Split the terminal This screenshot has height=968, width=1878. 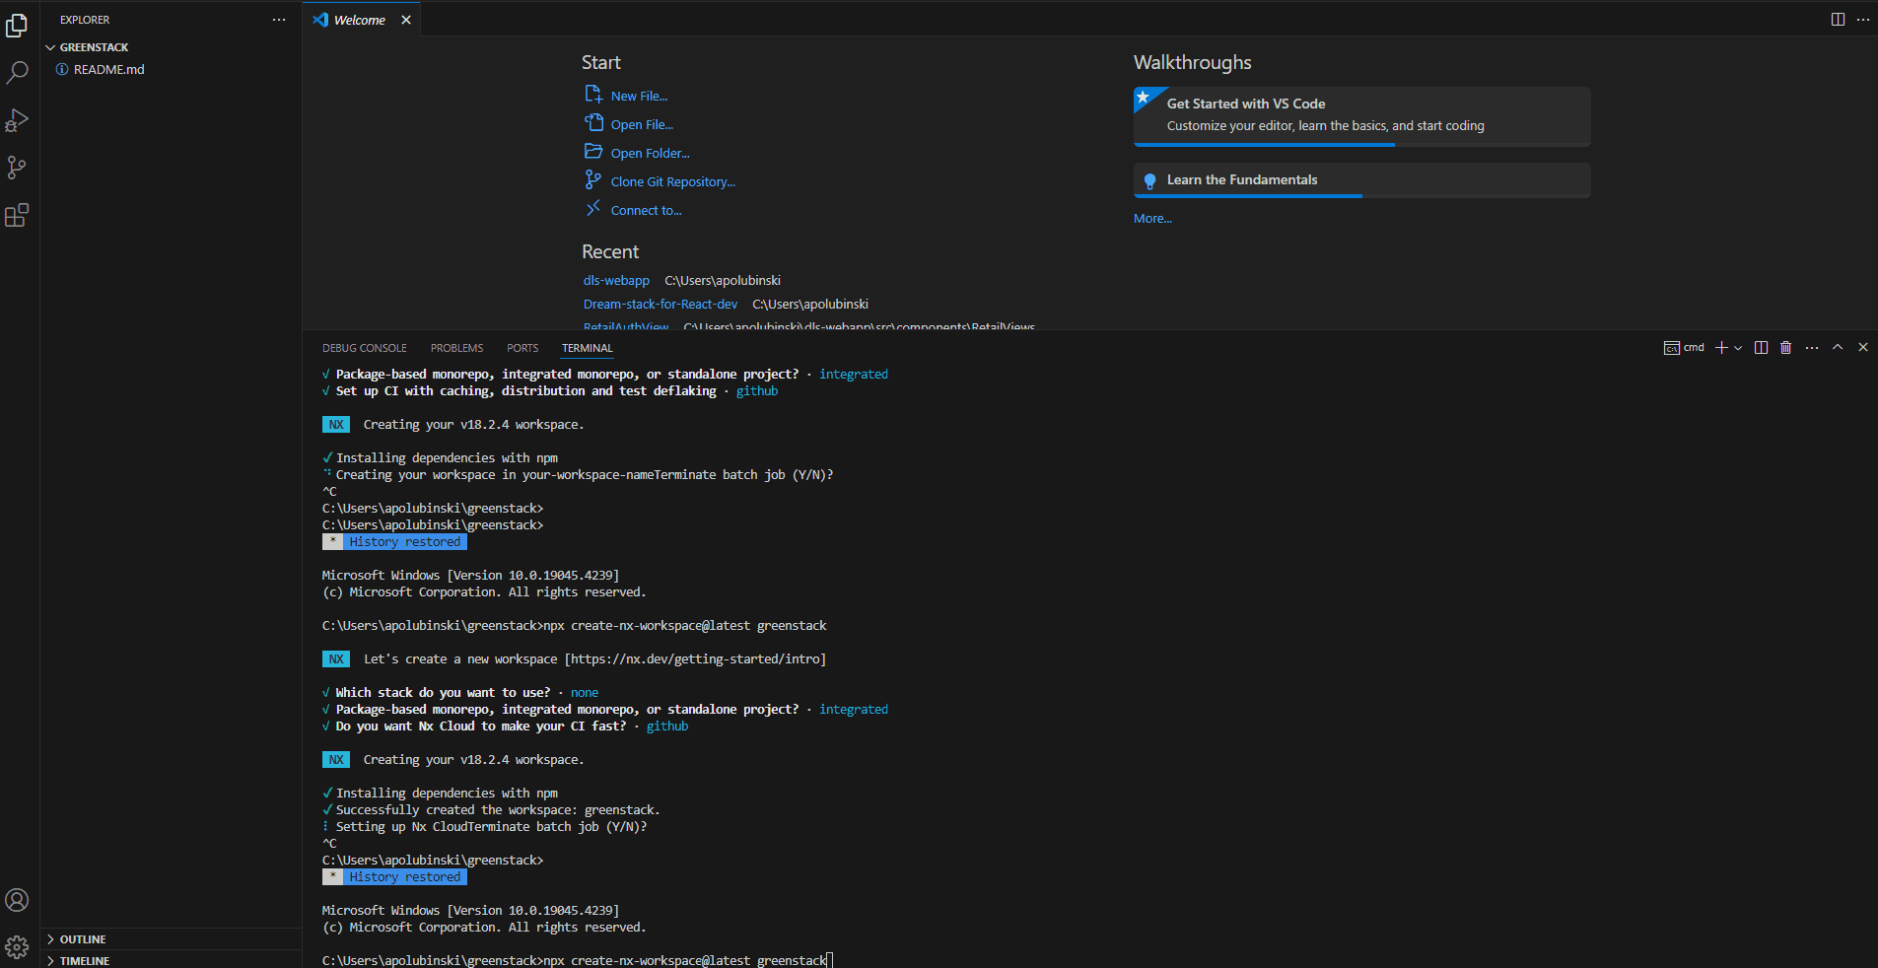point(1761,348)
